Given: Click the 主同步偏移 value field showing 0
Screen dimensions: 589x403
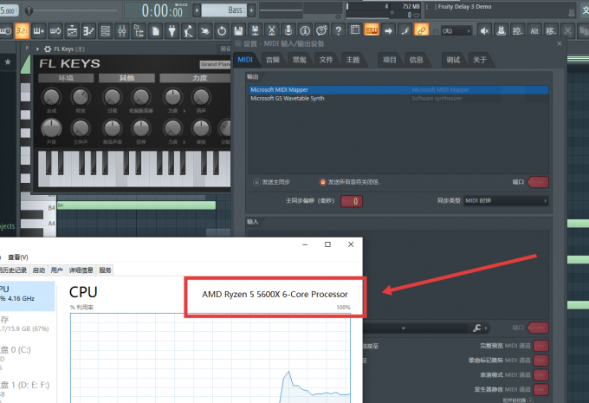Looking at the screenshot, I should click(x=352, y=201).
